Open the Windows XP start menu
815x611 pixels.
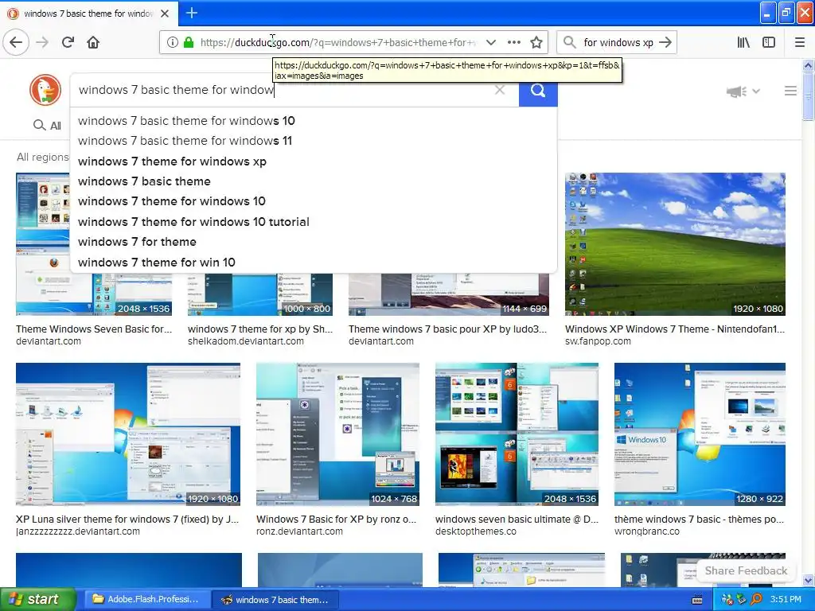pyautogui.click(x=37, y=599)
